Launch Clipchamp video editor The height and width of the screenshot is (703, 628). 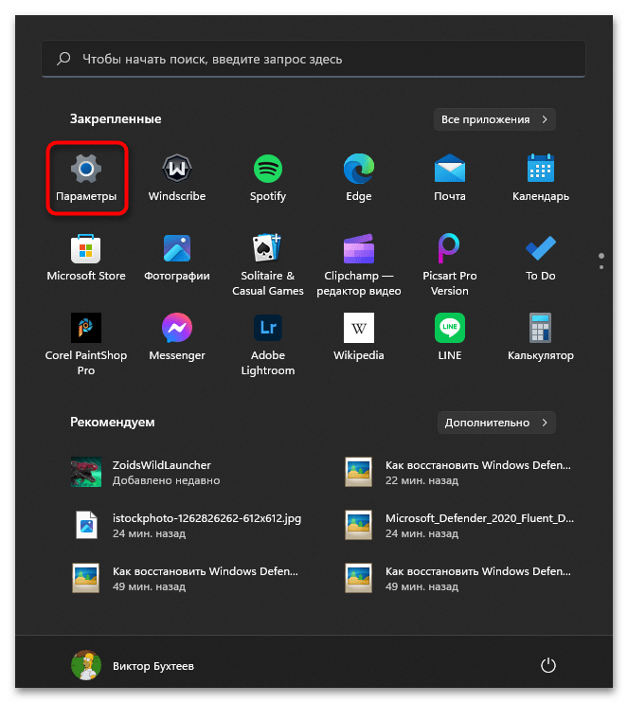coord(359,264)
